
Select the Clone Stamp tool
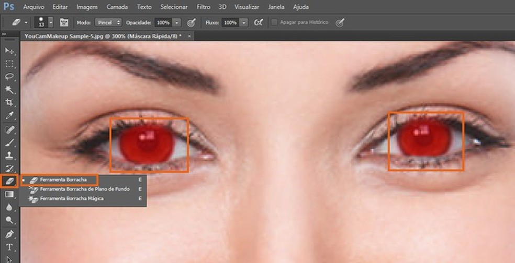pyautogui.click(x=9, y=156)
